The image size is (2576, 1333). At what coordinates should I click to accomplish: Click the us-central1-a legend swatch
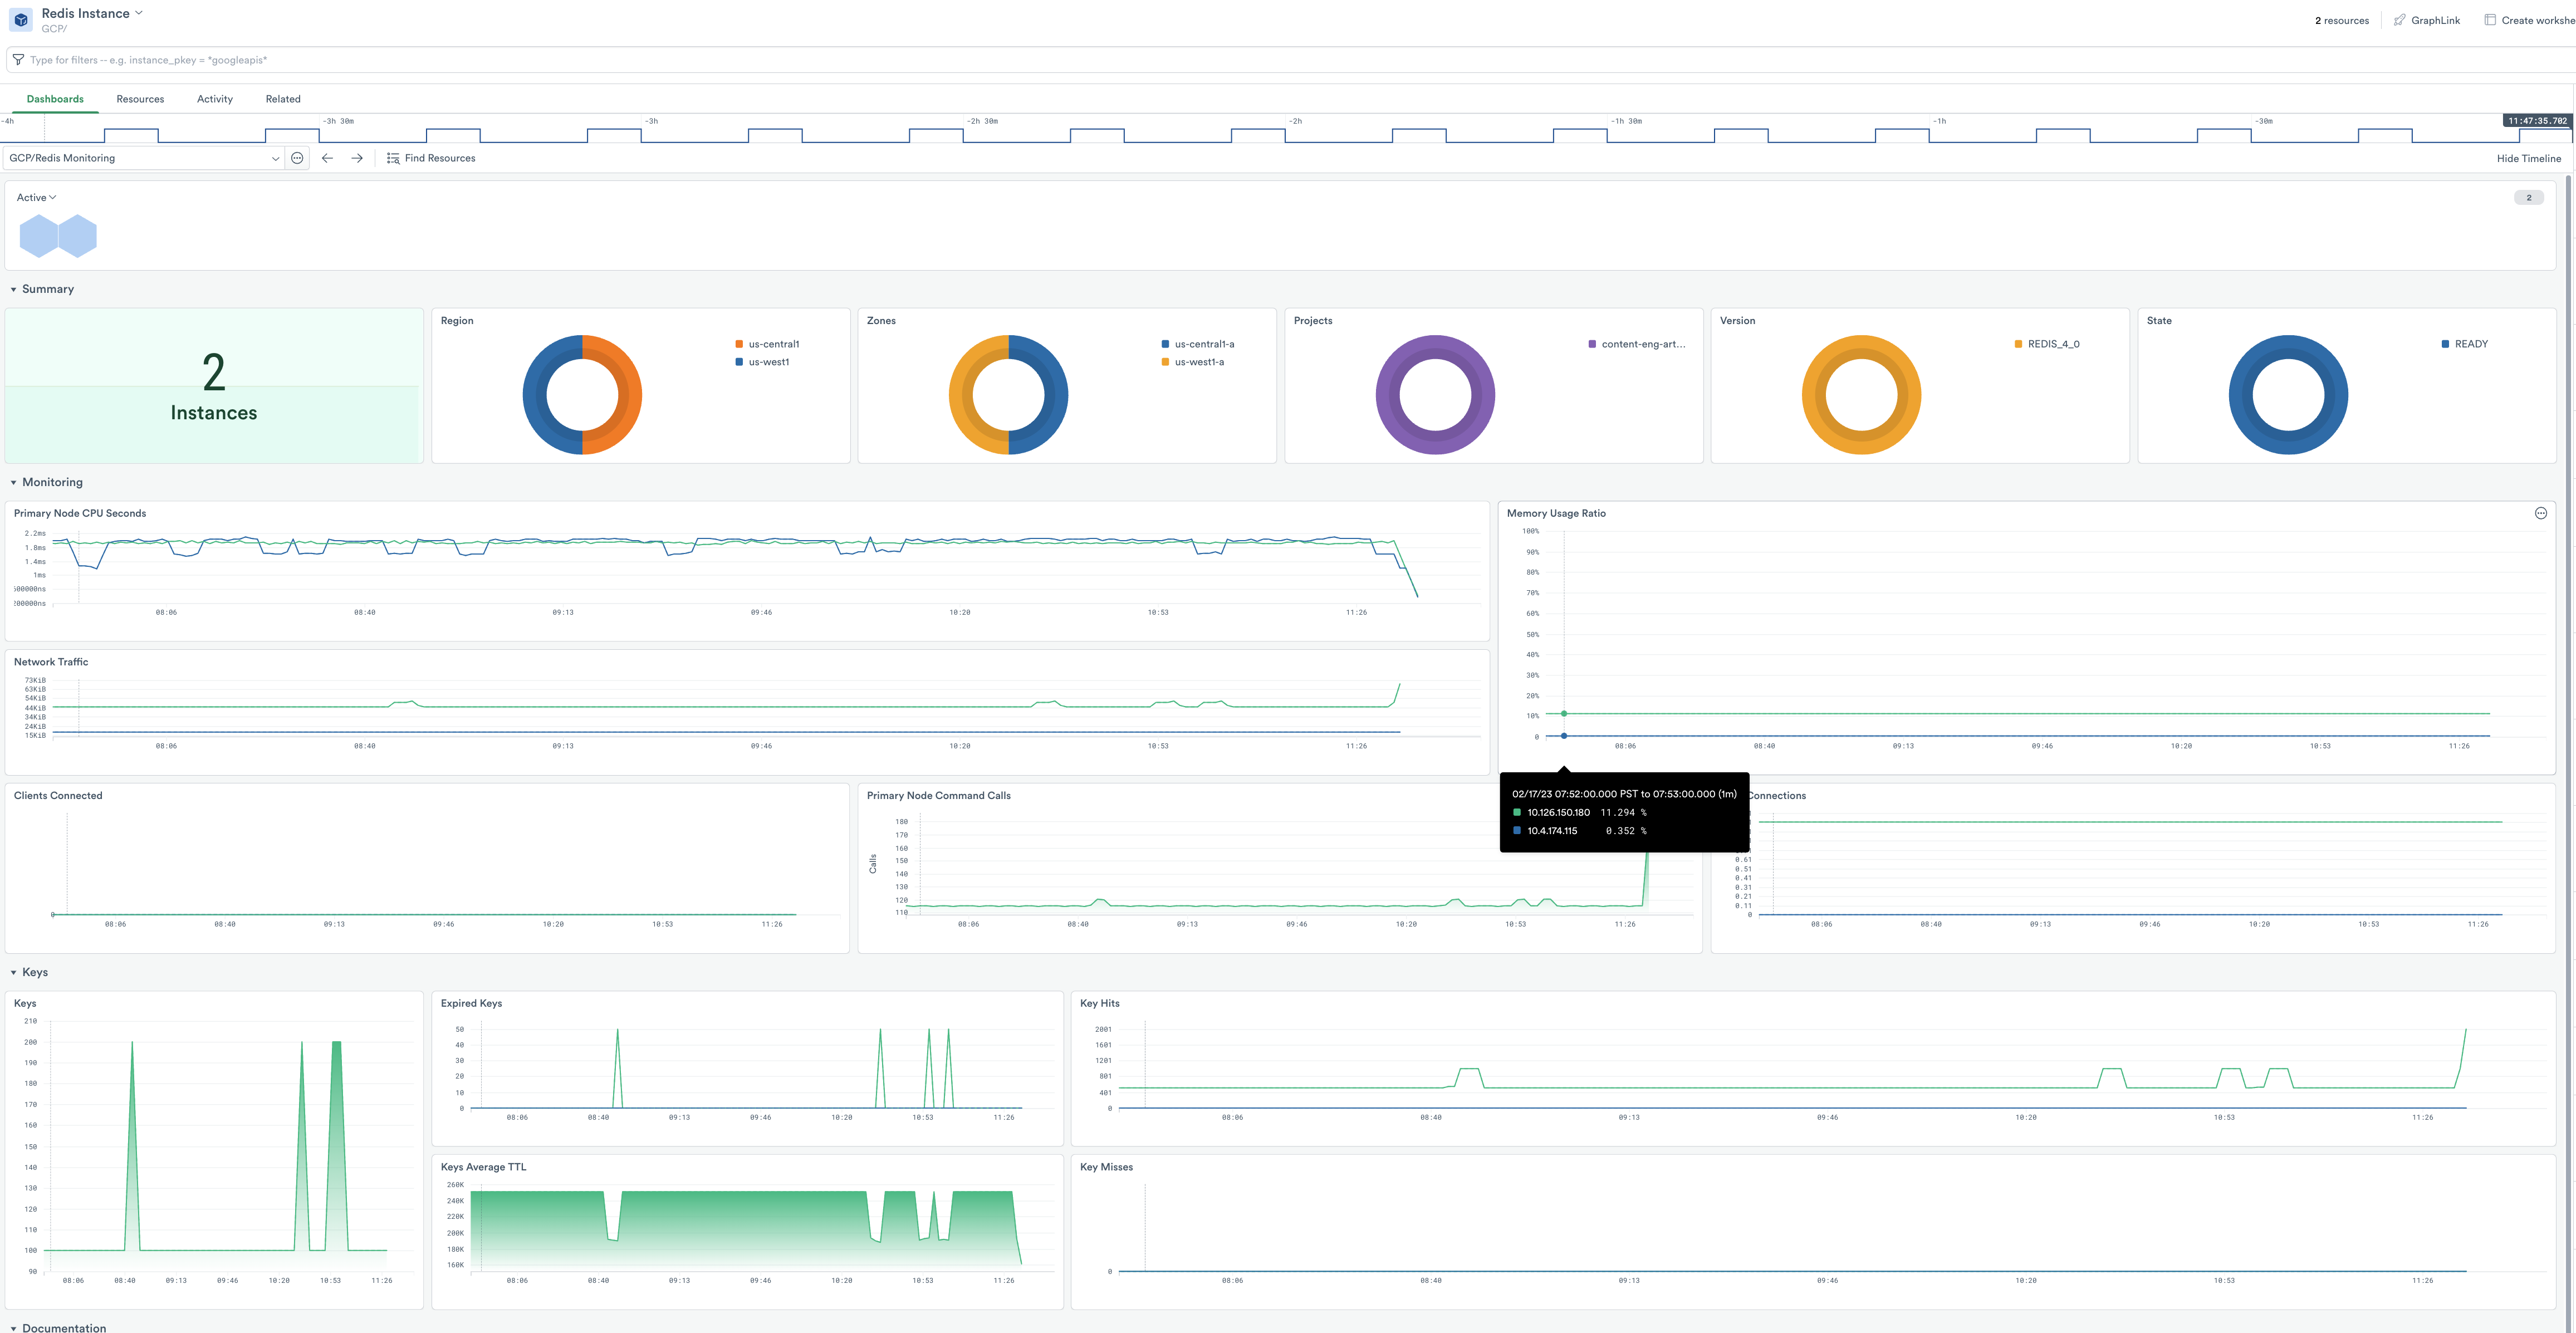[1165, 344]
